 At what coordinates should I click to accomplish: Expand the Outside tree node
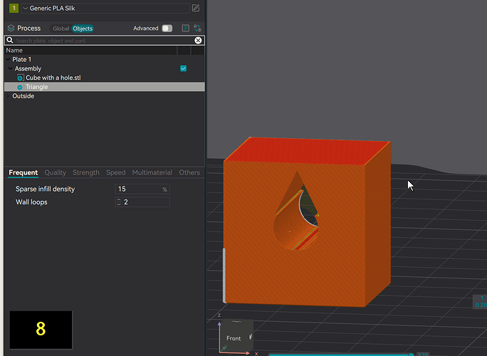pyautogui.click(x=8, y=96)
